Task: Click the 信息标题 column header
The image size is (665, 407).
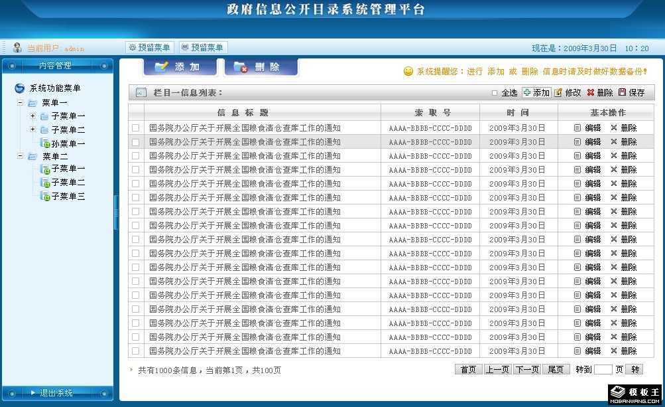Action: click(263, 113)
